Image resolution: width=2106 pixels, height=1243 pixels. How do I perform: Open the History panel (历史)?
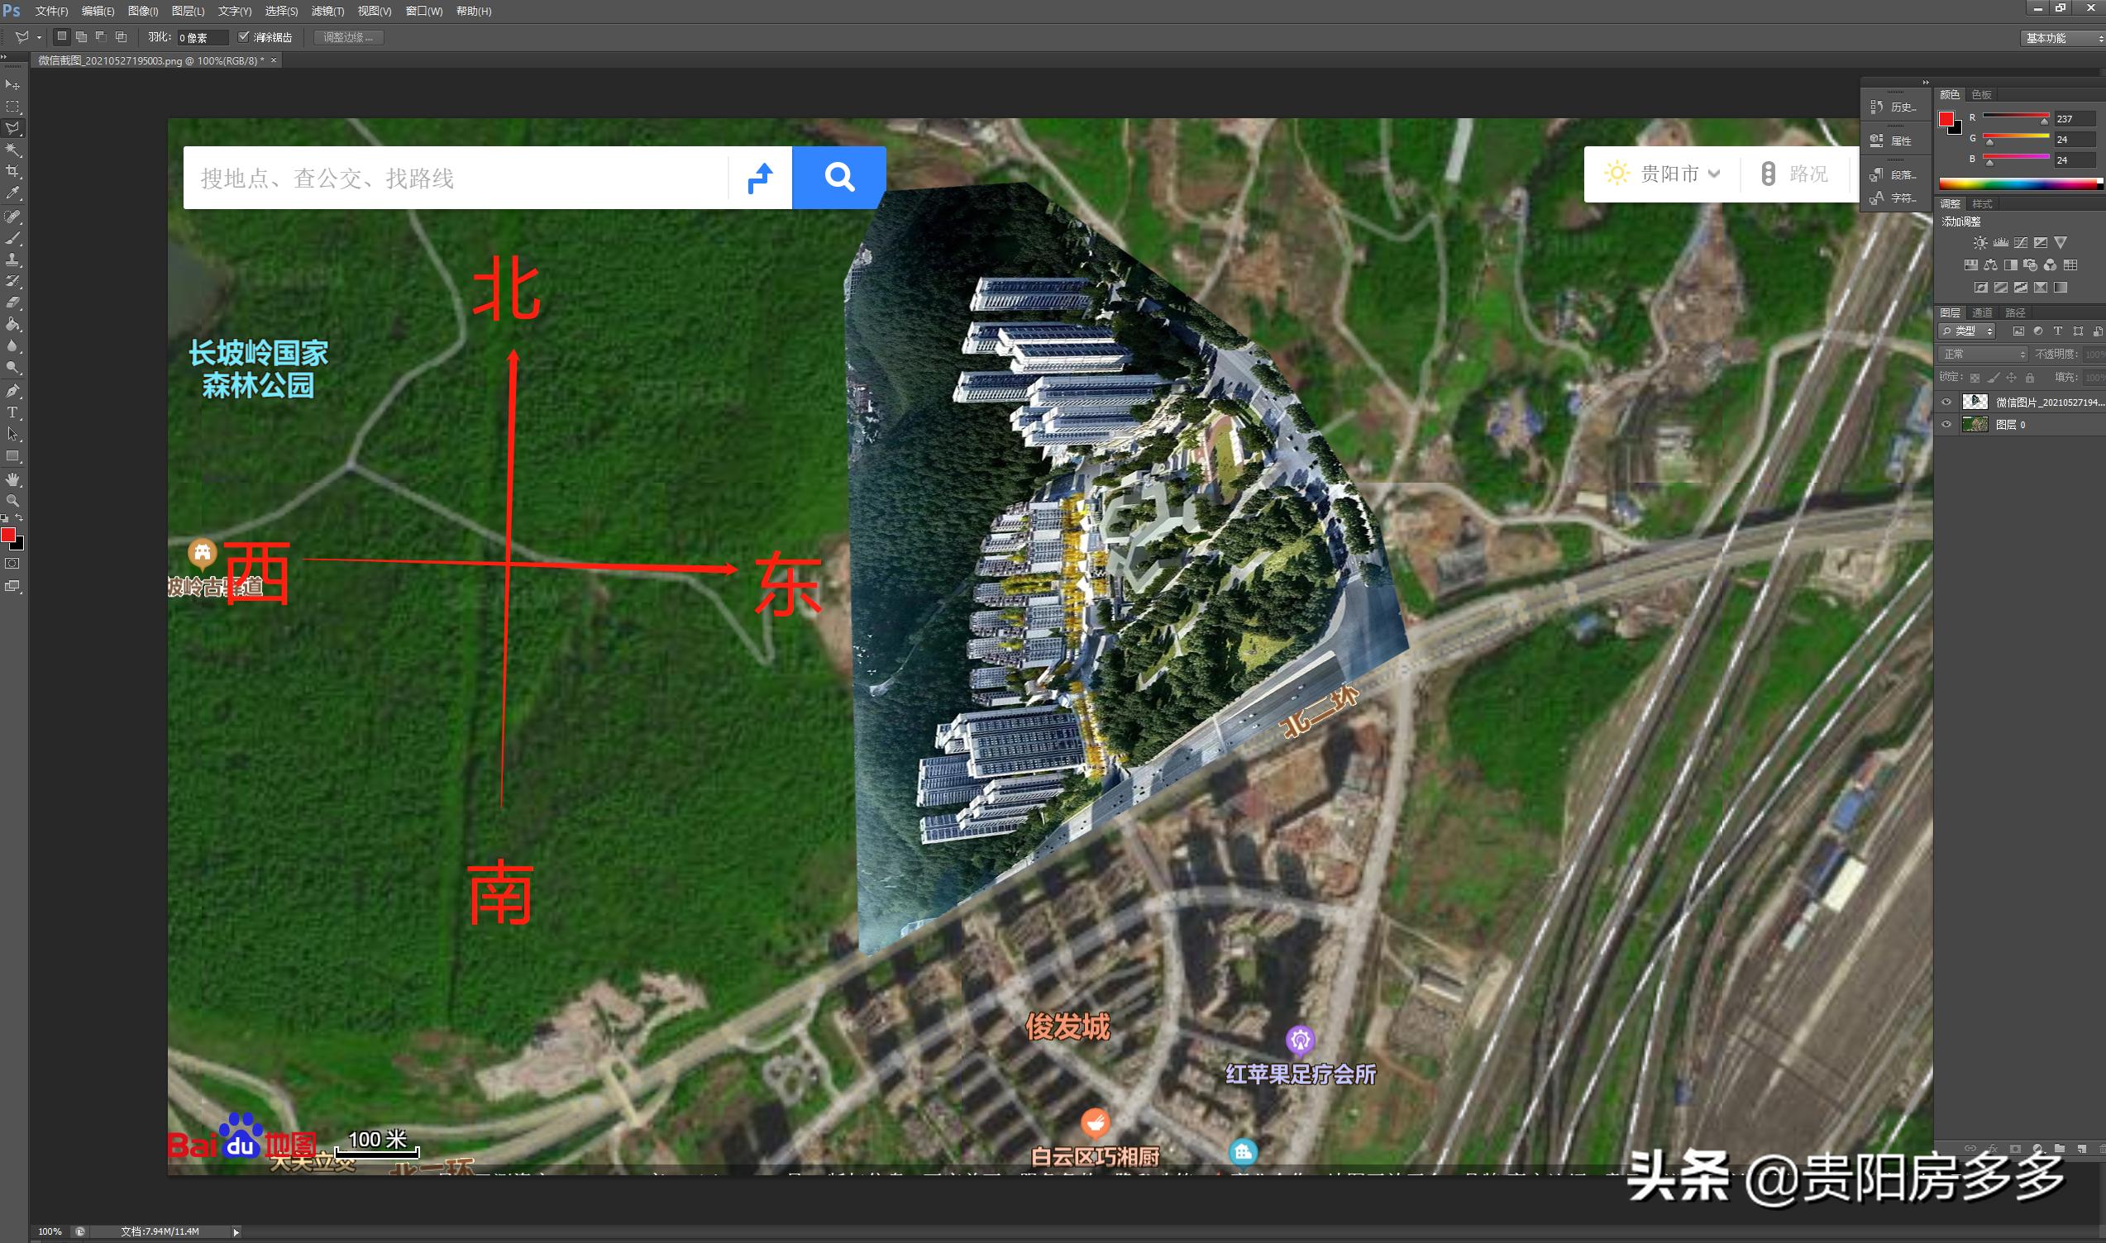pos(1895,107)
